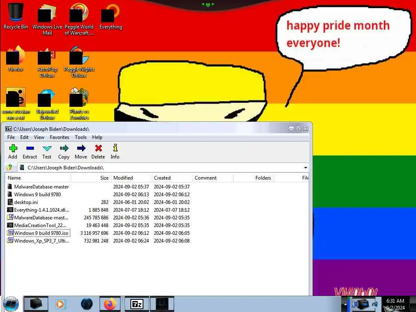Sort files by Modified column

click(131, 178)
